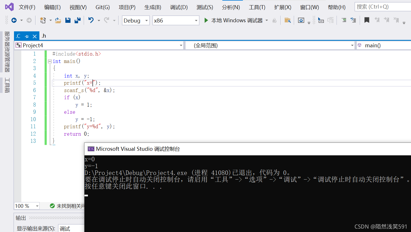The image size is (411, 232).
Task: Click the uncomment lines icon with blue arrow
Action: click(x=353, y=20)
